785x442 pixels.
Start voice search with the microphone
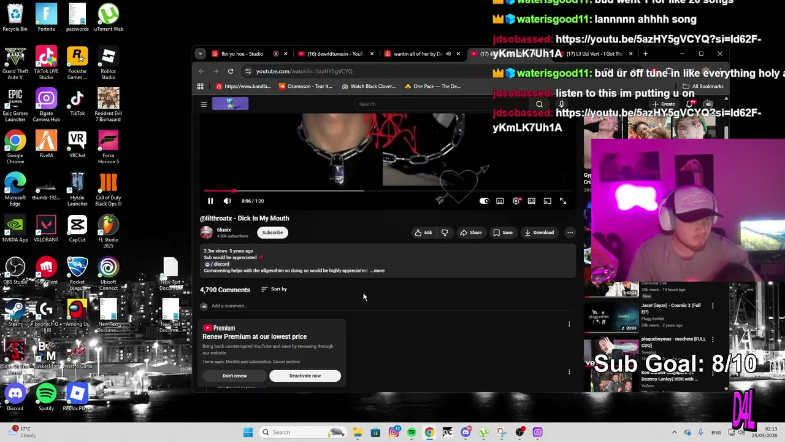[x=561, y=104]
